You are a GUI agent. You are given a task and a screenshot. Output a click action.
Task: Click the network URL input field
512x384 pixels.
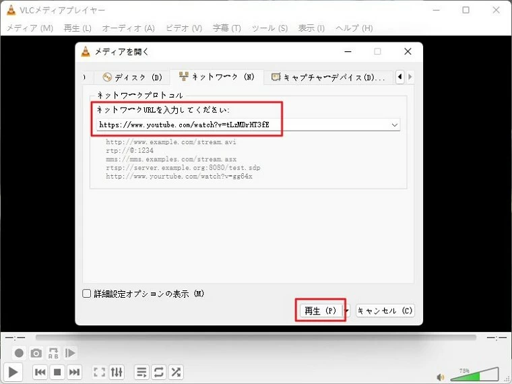(248, 125)
